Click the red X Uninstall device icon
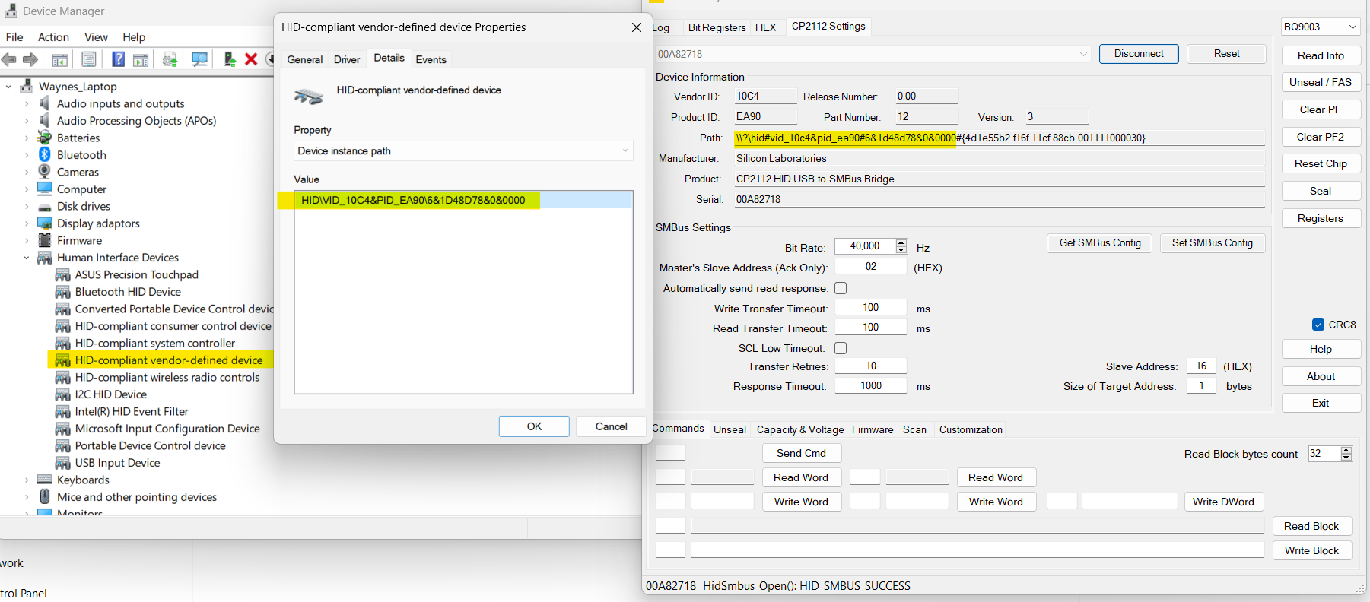The width and height of the screenshot is (1370, 602). tap(251, 59)
